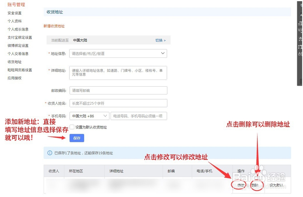Click the 收货人姓名 name input field
The width and height of the screenshot is (303, 197).
point(118,103)
